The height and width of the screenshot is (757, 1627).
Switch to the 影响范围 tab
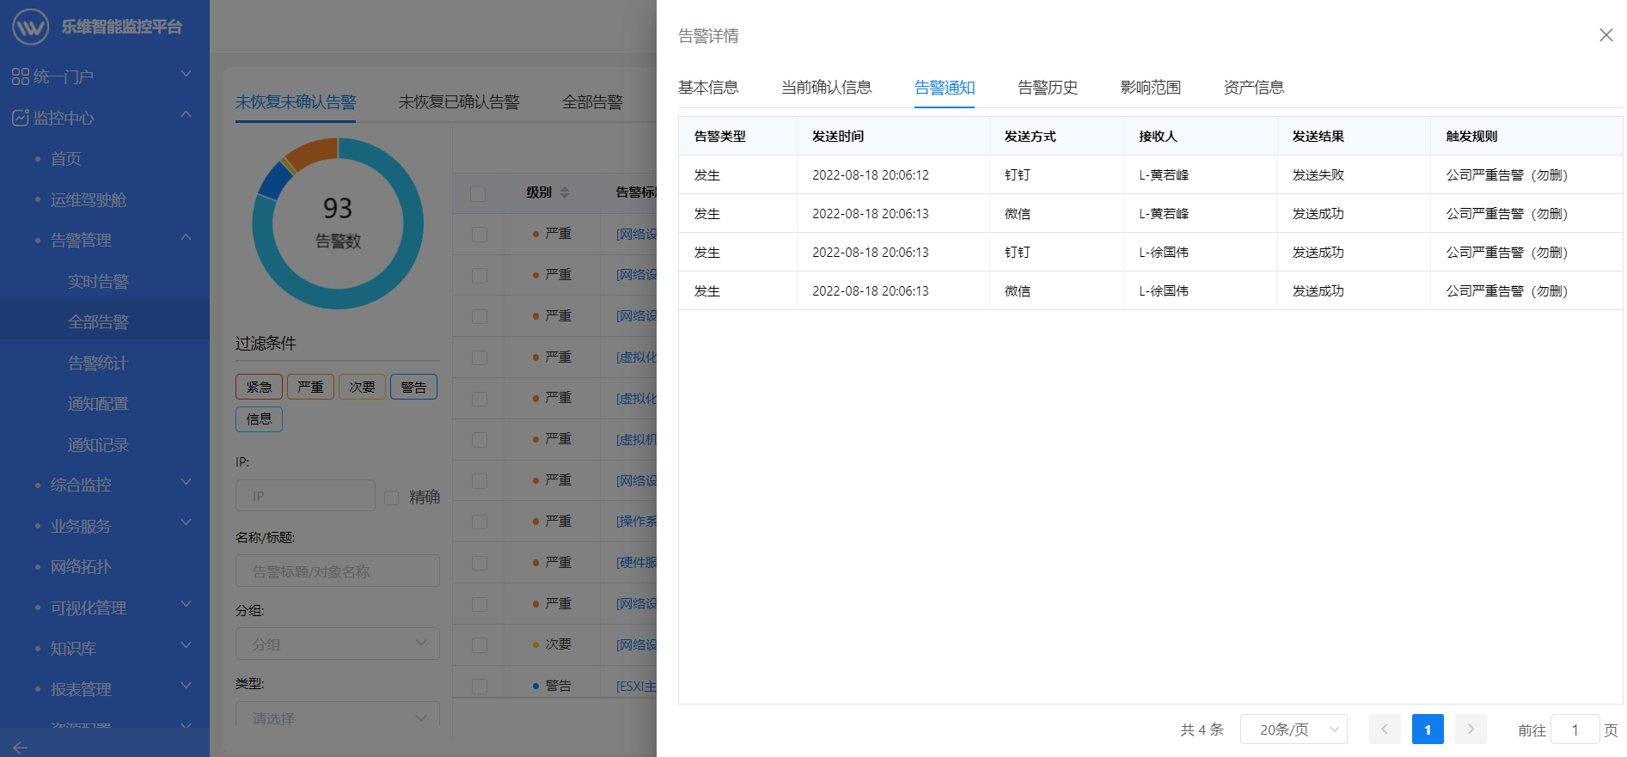[1150, 88]
